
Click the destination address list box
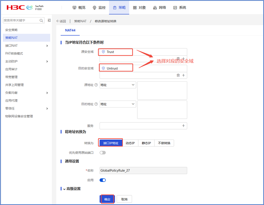click(162, 110)
